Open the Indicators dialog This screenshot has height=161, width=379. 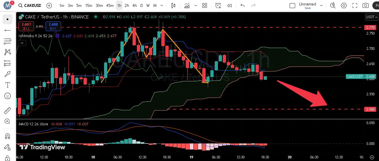(187, 5)
